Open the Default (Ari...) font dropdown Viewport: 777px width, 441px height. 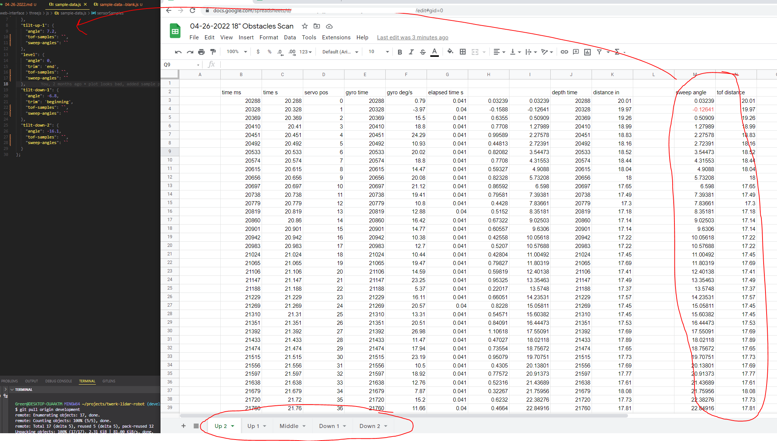click(x=340, y=52)
